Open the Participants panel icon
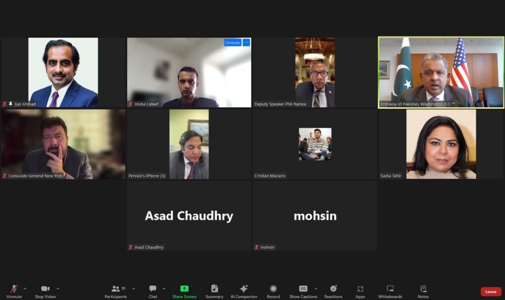Viewport: 505px width, 300px height. pos(115,288)
